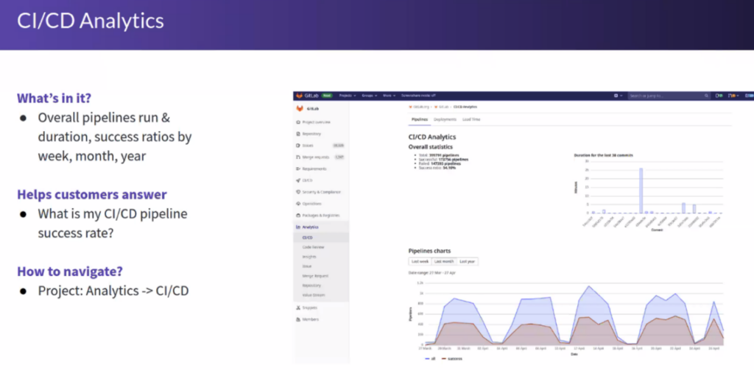The image size is (754, 370).
Task: Expand the More dropdown in navbar
Action: tap(387, 96)
